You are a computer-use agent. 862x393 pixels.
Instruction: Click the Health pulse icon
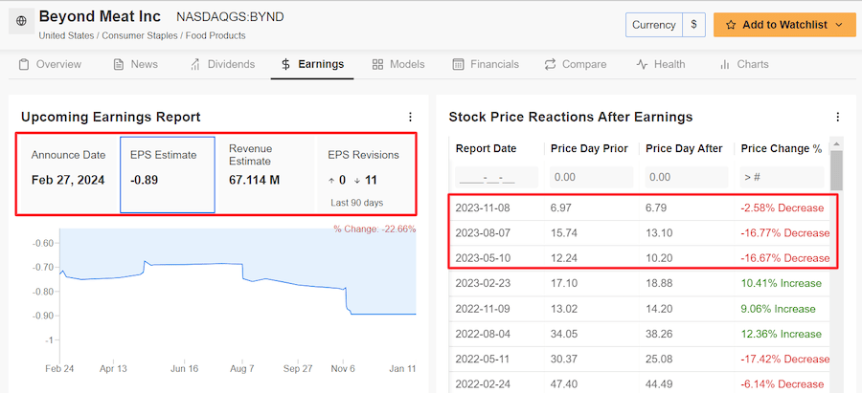point(642,65)
